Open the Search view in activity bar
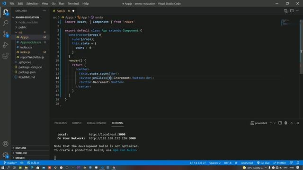 (x=5, y=23)
